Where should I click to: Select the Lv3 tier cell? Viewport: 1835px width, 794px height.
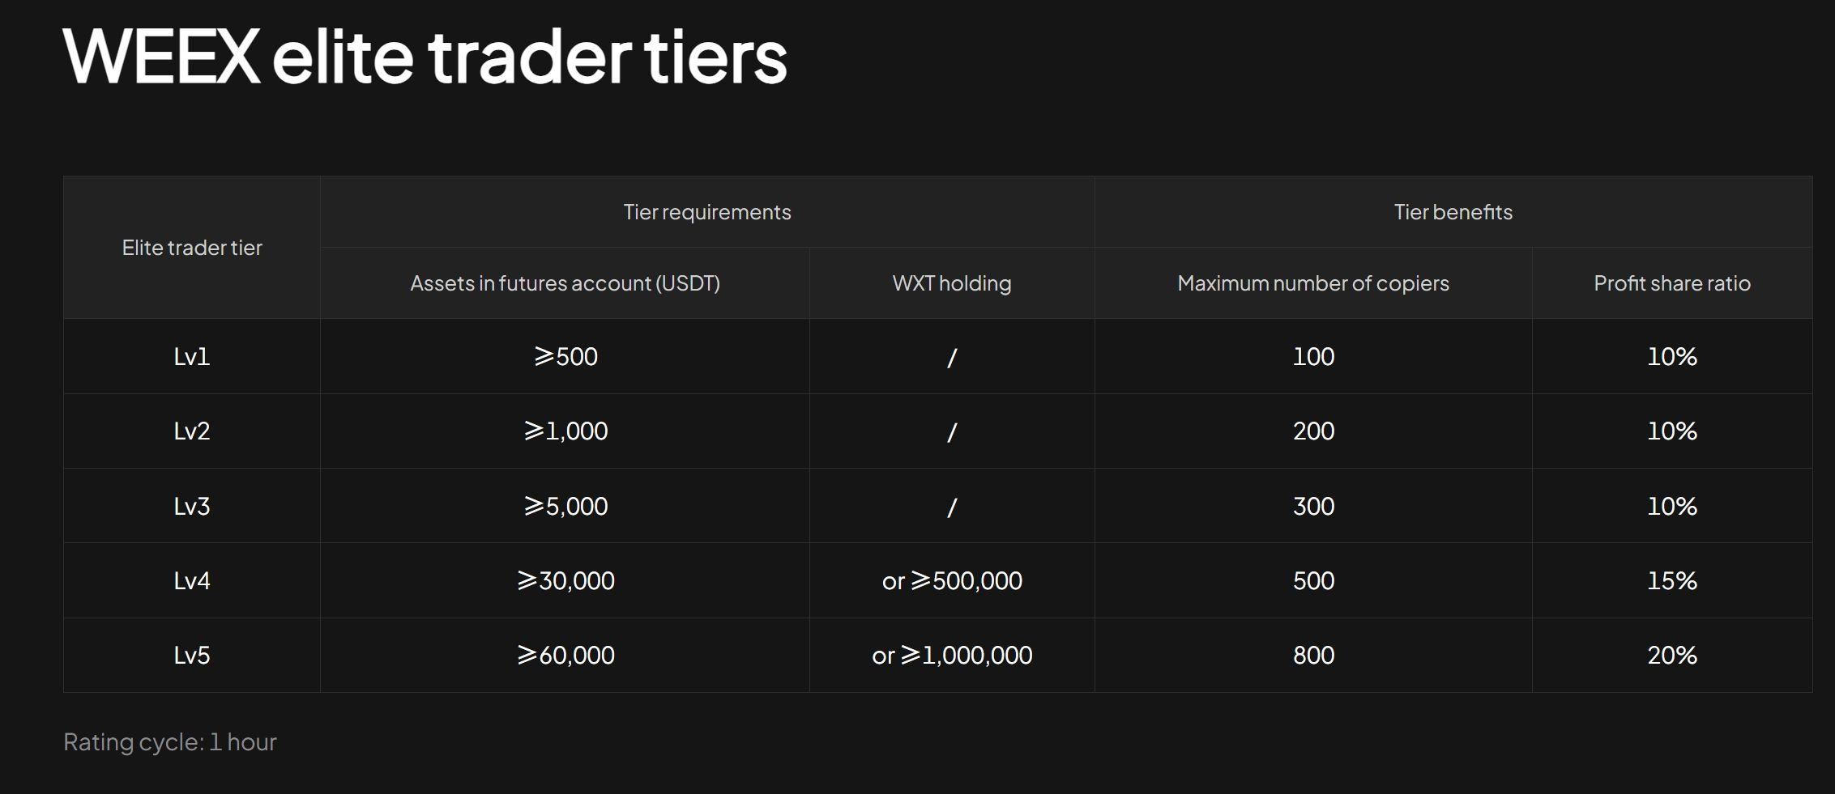point(192,506)
